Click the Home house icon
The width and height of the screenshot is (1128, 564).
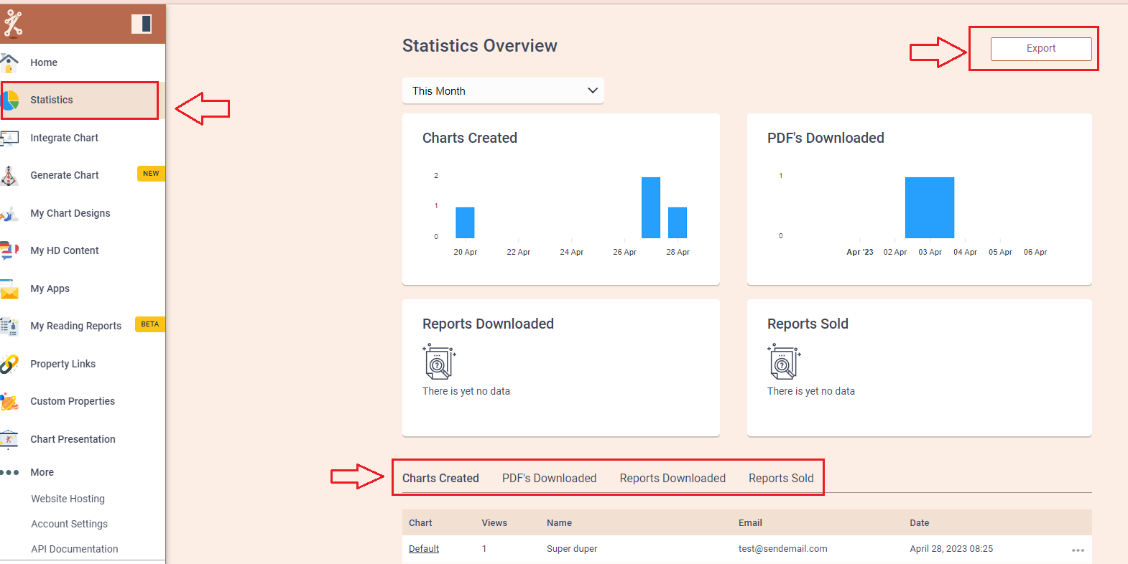9,63
